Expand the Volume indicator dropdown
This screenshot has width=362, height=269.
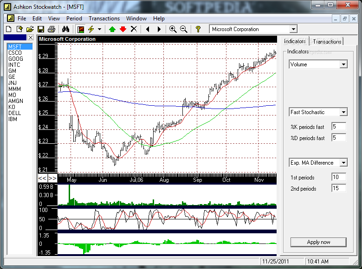343,64
